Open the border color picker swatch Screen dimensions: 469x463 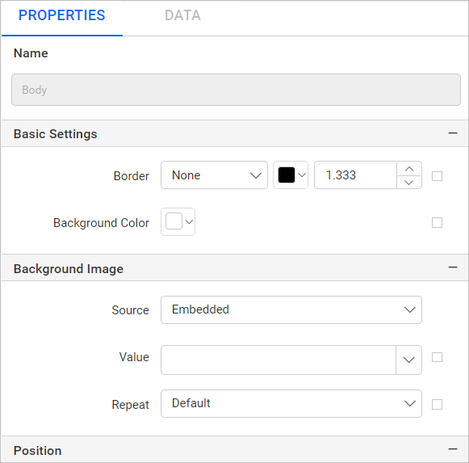click(291, 175)
